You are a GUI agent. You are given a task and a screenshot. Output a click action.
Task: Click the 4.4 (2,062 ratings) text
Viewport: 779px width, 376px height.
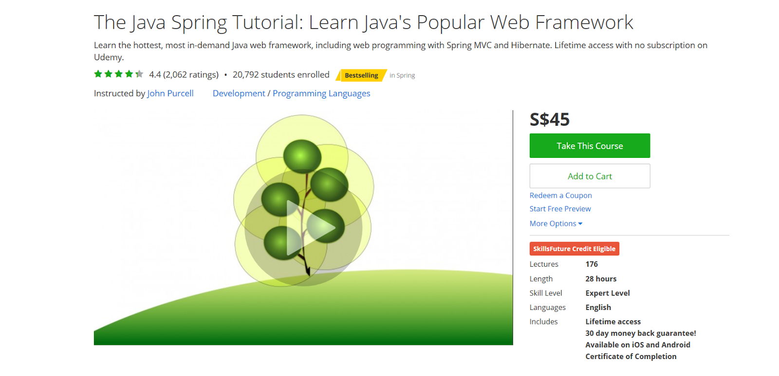pyautogui.click(x=184, y=75)
